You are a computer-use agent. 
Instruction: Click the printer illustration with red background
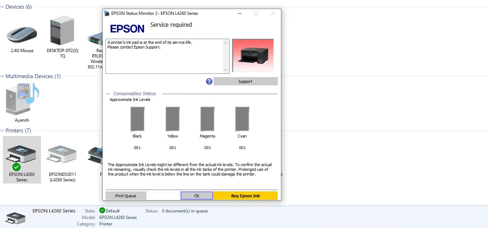pos(253,56)
